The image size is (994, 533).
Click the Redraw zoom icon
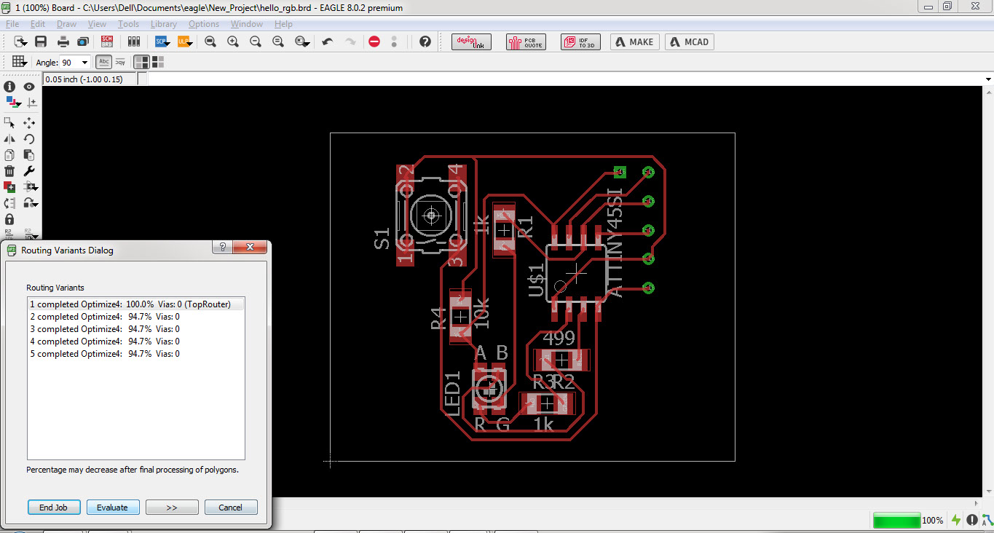coord(278,42)
